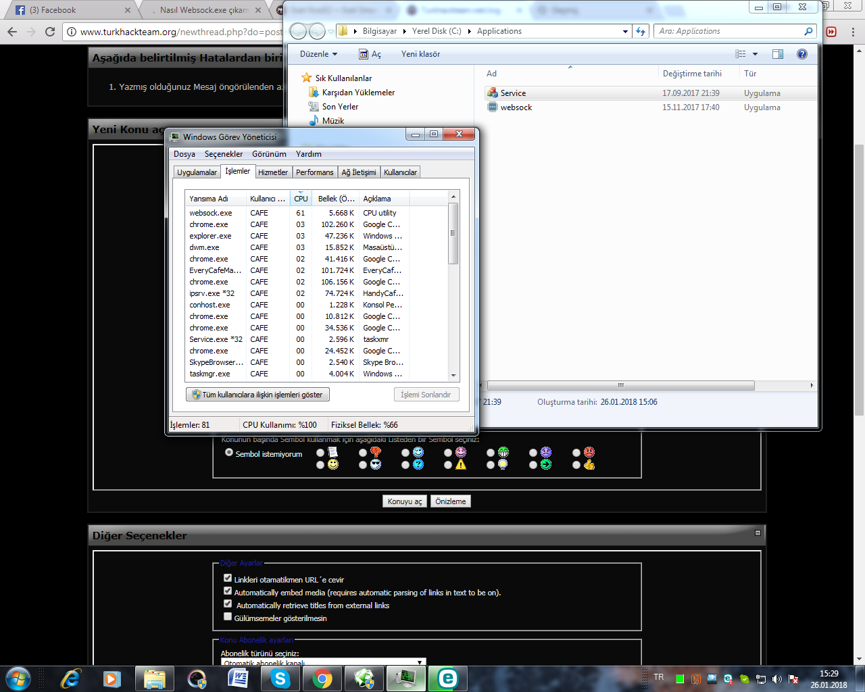Click the Explorer refresh arrows button
Viewport: 865px width, 692px height.
click(x=641, y=31)
